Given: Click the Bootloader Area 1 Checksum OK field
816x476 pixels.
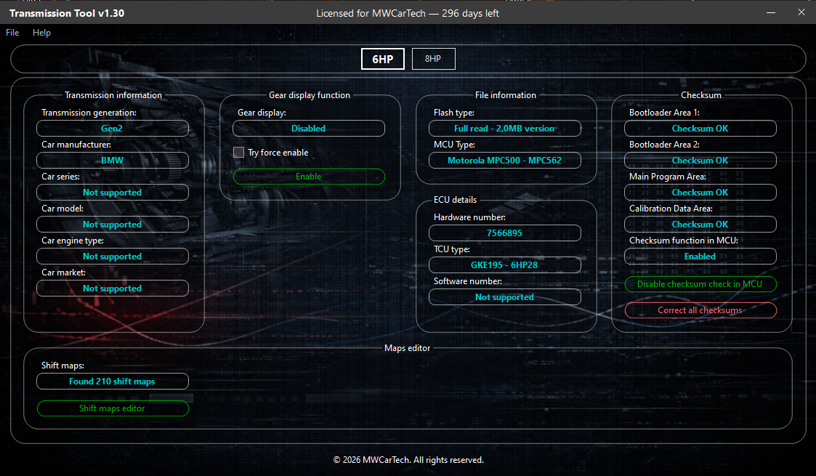Looking at the screenshot, I should tap(700, 129).
